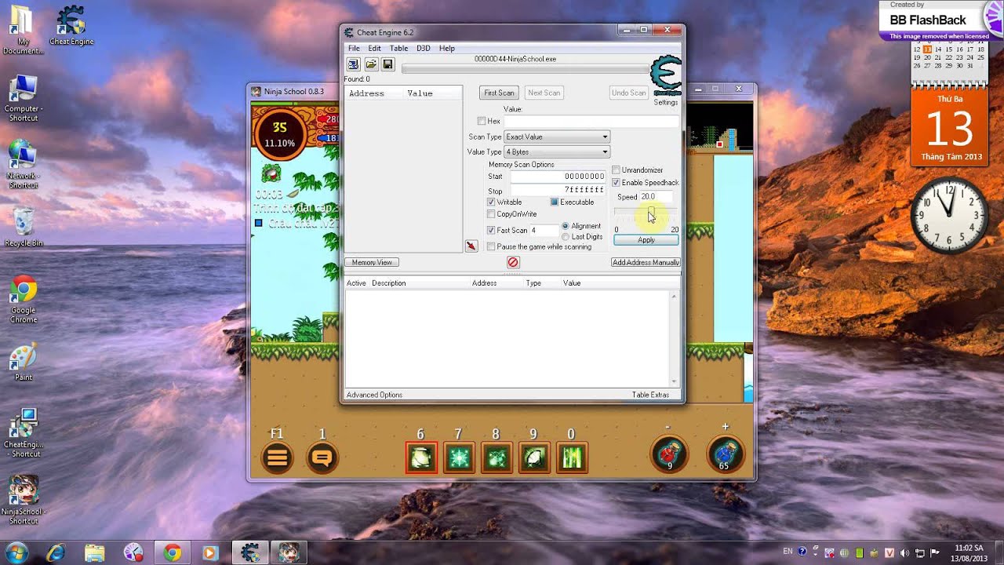1004x565 pixels.
Task: Toggle the Executable checkbox
Action: [x=554, y=202]
